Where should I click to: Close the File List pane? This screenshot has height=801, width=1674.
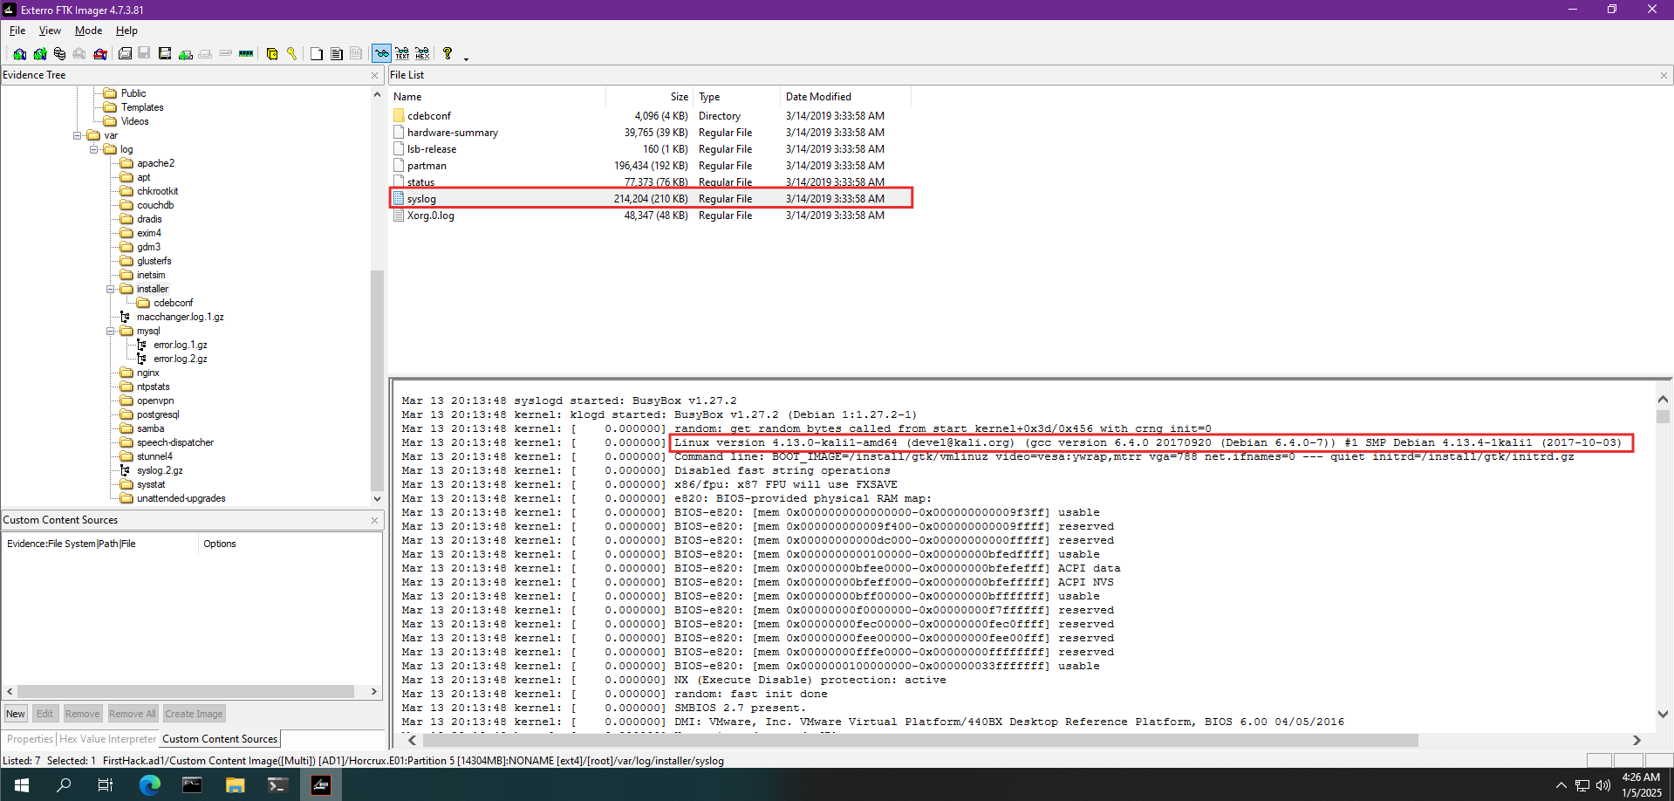[x=1664, y=76]
